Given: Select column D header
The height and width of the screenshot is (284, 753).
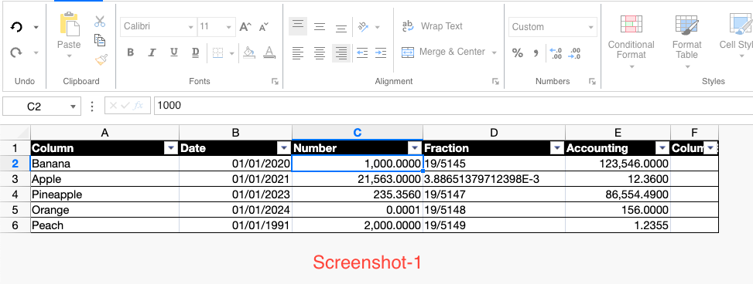Looking at the screenshot, I should (x=495, y=133).
